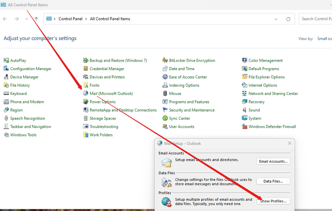
Task: Click the Mail (Microsoft Outlook) icon
Action: (x=86, y=94)
